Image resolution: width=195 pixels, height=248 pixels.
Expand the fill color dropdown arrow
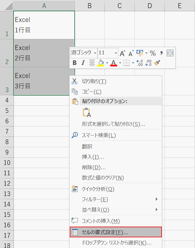[107, 63]
